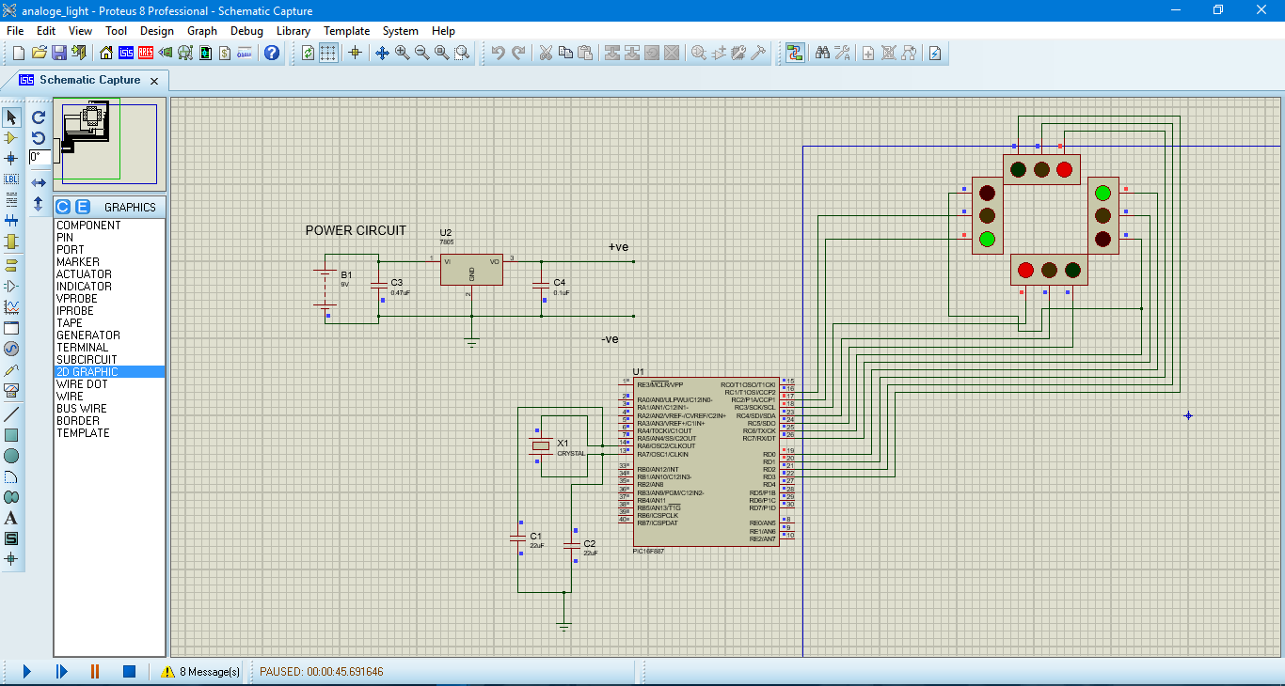Stop the simulation
The width and height of the screenshot is (1285, 686).
point(130,671)
